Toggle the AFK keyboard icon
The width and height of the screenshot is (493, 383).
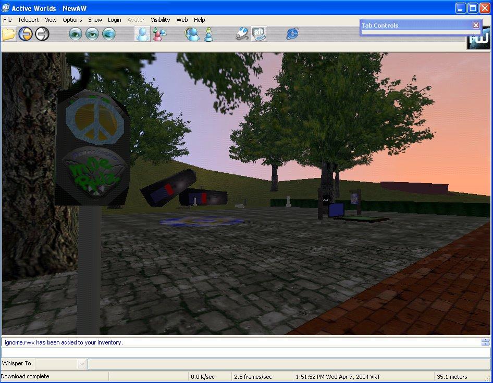click(258, 34)
